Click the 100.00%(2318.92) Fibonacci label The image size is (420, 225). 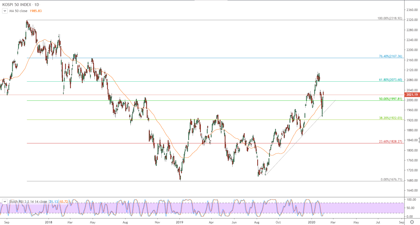pyautogui.click(x=390, y=18)
